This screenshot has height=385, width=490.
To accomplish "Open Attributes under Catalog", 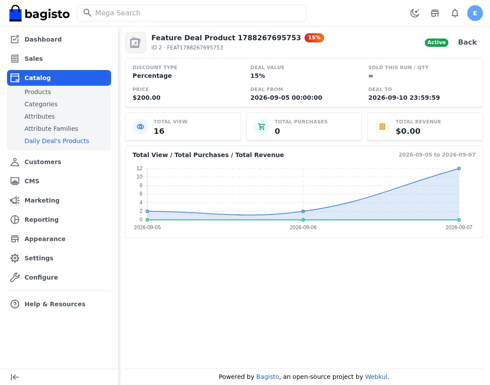I will 39,116.
